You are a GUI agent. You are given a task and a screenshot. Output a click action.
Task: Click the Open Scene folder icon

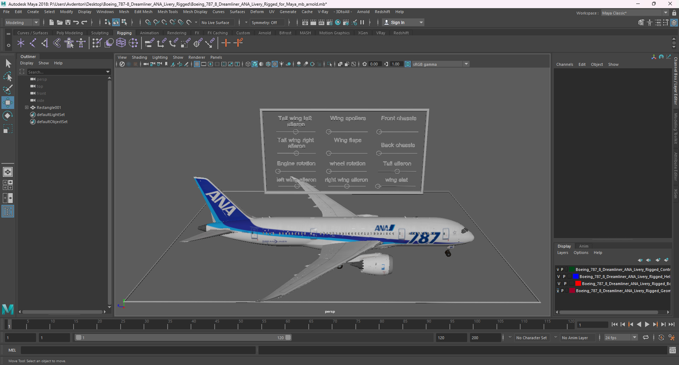click(60, 22)
